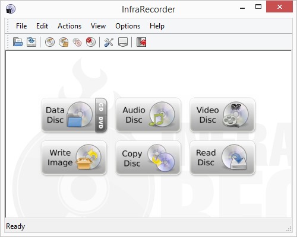The height and width of the screenshot is (237, 297).
Task: Open the Help menu
Action: pyautogui.click(x=157, y=26)
